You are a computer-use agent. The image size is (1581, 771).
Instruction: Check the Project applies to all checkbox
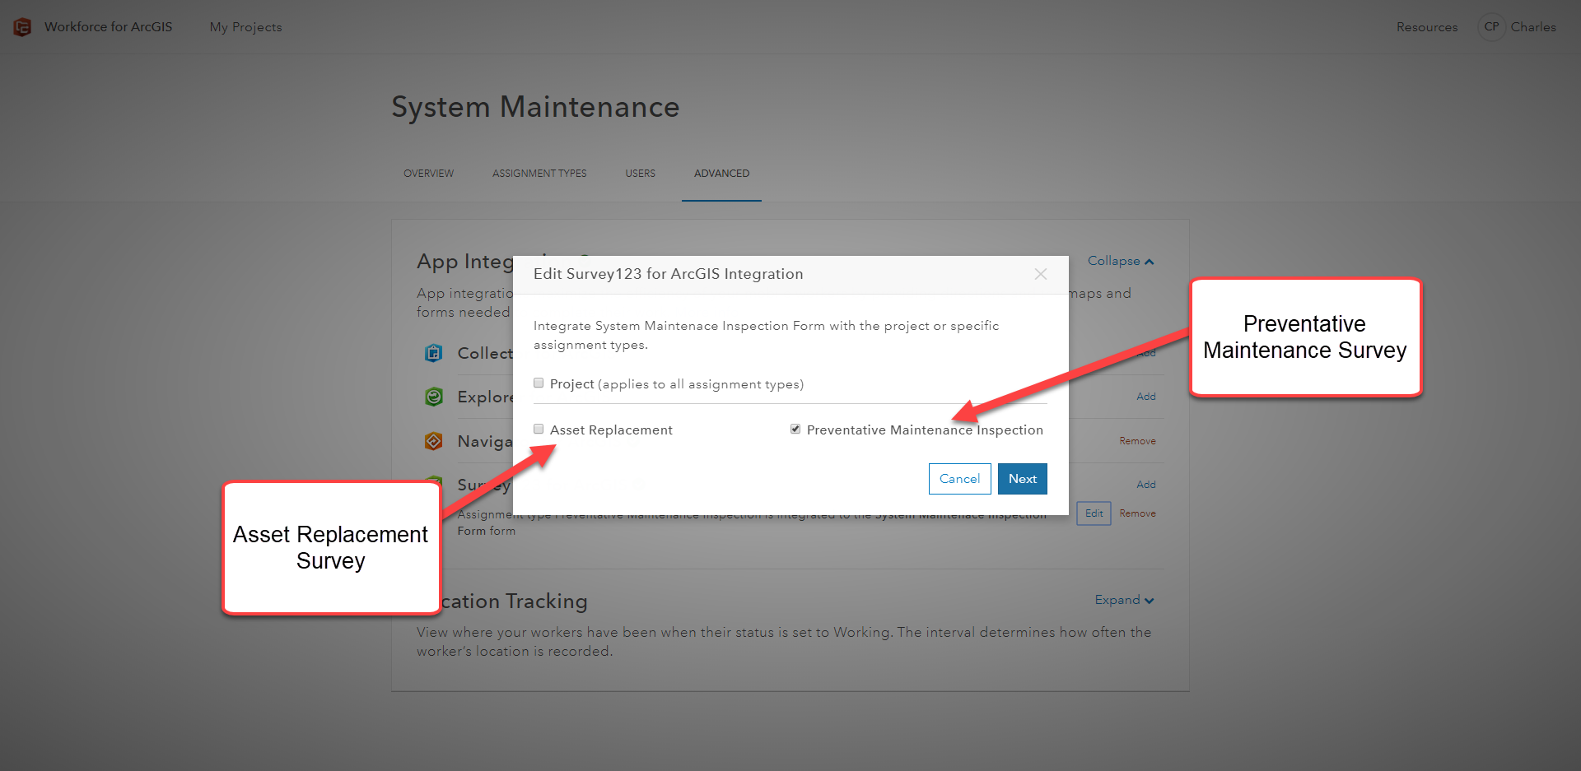tap(539, 383)
